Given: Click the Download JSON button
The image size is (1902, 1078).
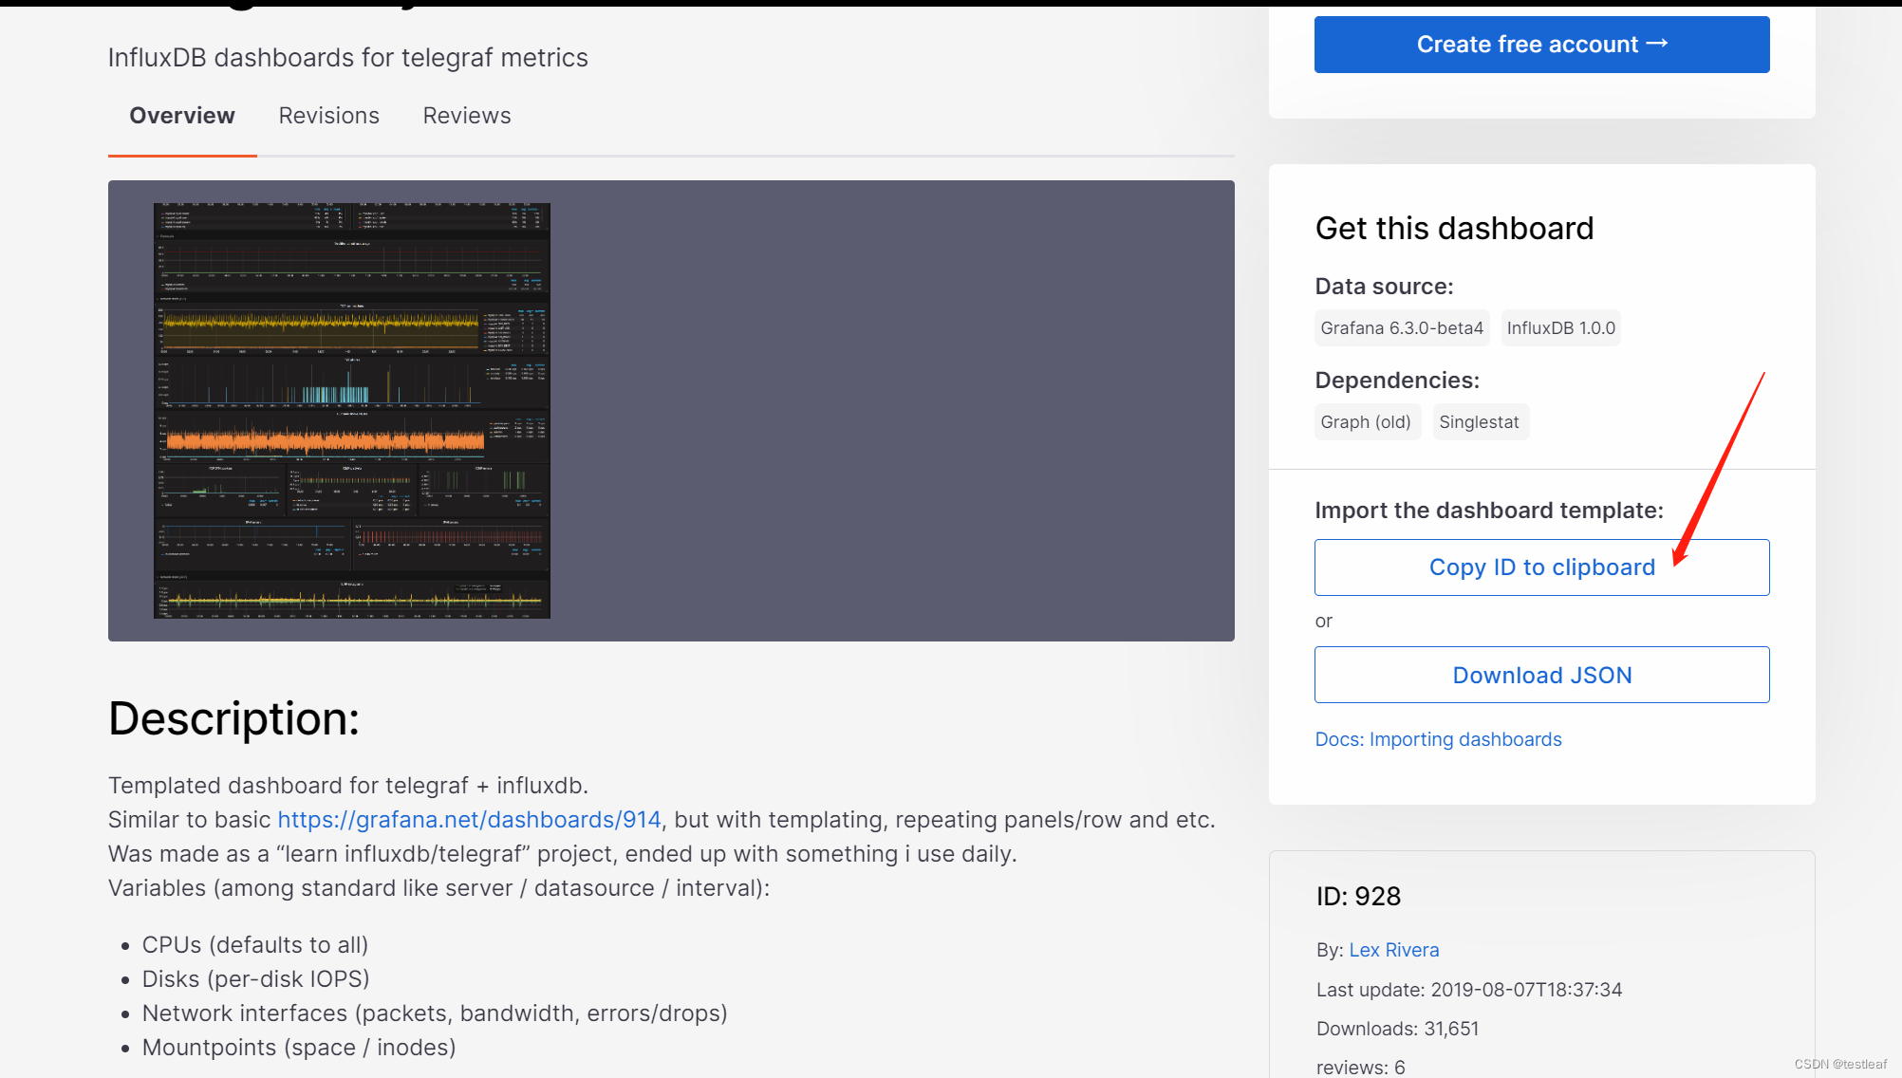Looking at the screenshot, I should pos(1541,675).
